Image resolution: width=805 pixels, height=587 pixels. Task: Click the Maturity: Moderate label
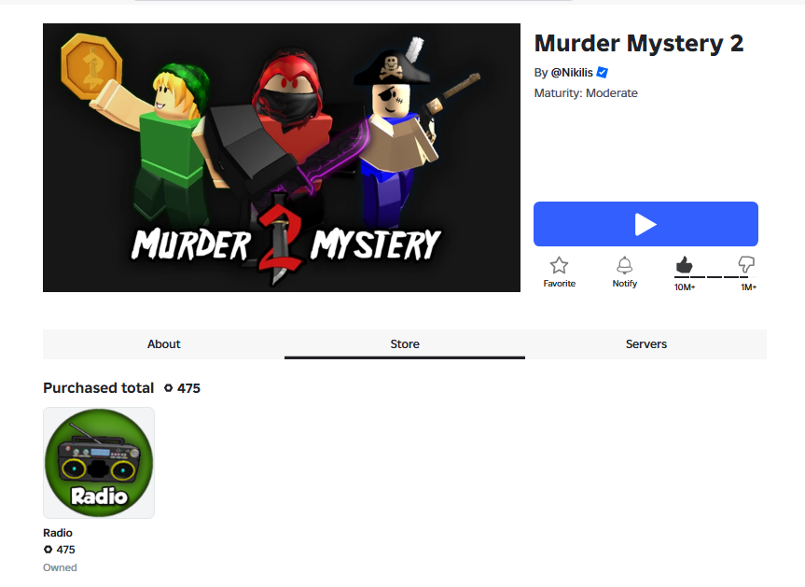pyautogui.click(x=586, y=93)
